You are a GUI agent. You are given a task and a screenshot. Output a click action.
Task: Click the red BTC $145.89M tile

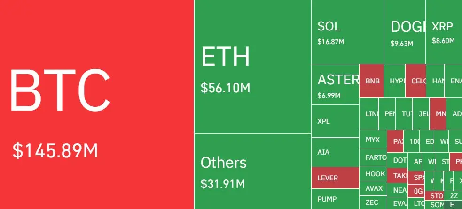click(97, 104)
